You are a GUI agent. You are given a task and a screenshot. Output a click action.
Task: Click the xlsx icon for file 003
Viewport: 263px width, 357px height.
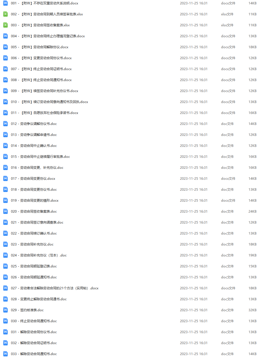point(5,25)
